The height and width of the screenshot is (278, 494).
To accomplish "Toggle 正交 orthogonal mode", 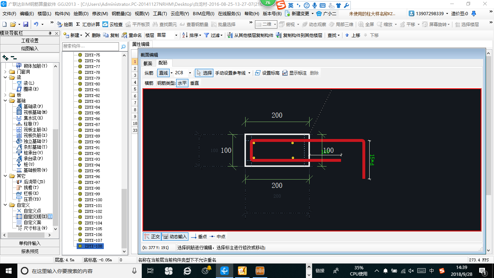I will pos(152,237).
